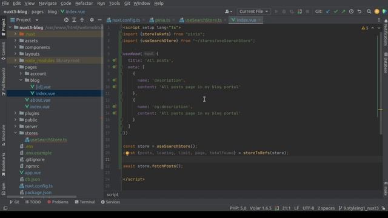
Task: Toggle the Pull Requests tool window
Action: point(3,82)
